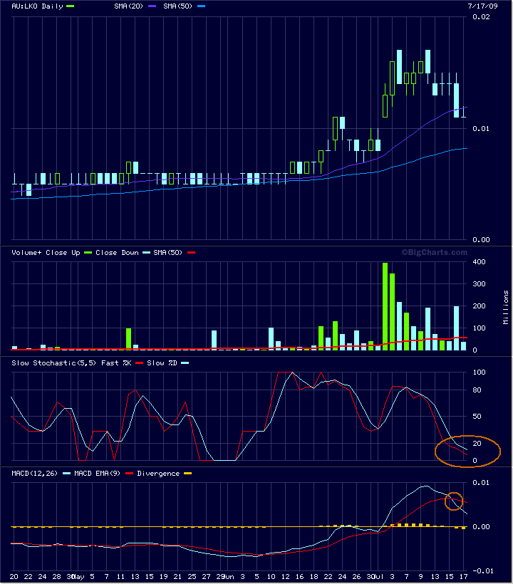Viewport: 513px width, 584px height.
Task: Select the 'MACD EMA(9)' legend label
Action: point(97,474)
